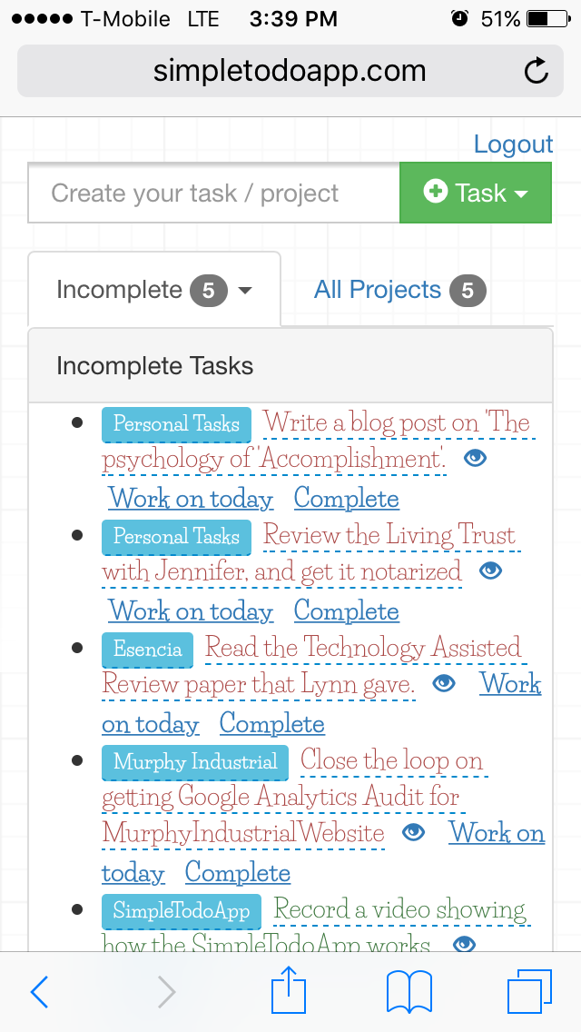The image size is (581, 1032).
Task: Mark the blog post task as Complete
Action: (x=346, y=498)
